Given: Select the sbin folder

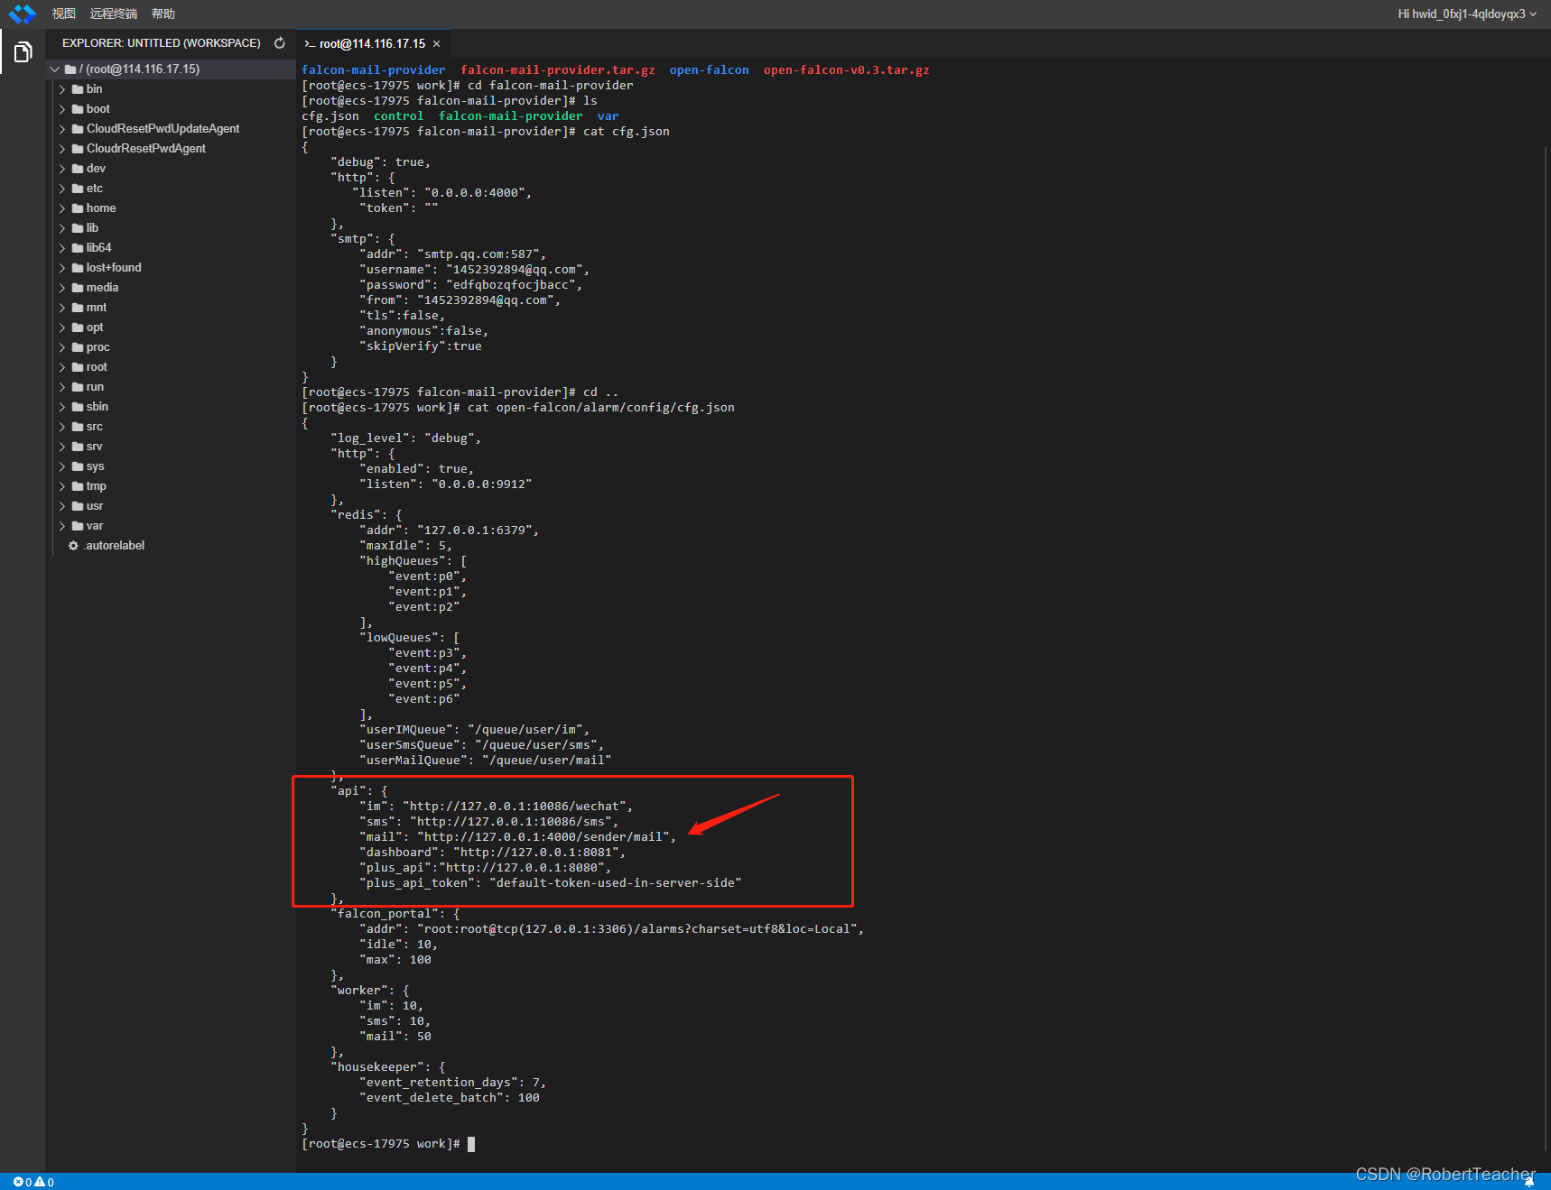Looking at the screenshot, I should pyautogui.click(x=171, y=407).
